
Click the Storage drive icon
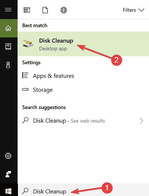click(x=25, y=90)
